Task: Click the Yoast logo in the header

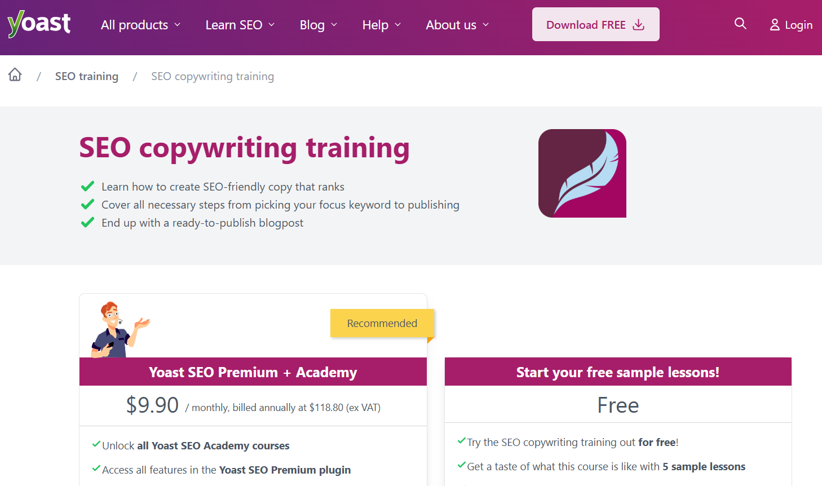Action: tap(39, 24)
